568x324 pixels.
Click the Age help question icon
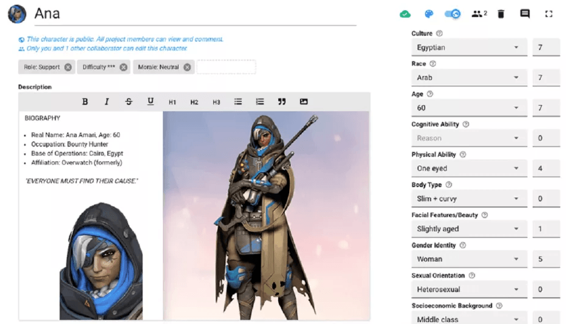[x=429, y=94]
